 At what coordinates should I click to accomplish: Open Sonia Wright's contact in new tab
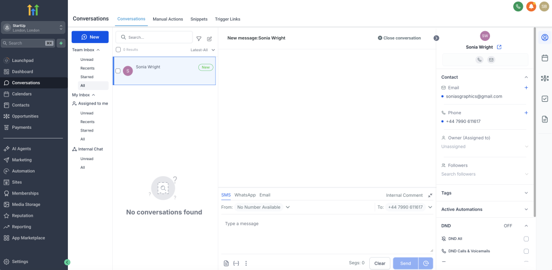tap(499, 47)
